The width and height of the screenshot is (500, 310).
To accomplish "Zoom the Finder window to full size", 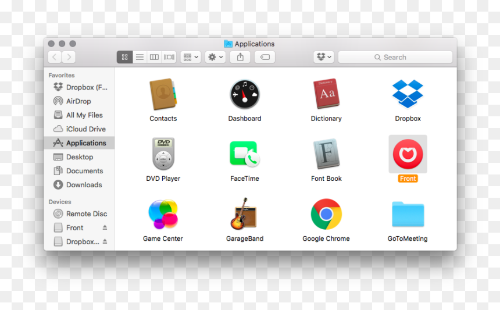I will pyautogui.click(x=73, y=44).
